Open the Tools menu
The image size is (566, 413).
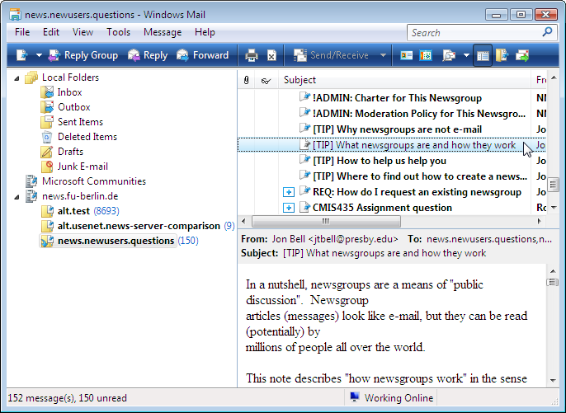pyautogui.click(x=118, y=32)
